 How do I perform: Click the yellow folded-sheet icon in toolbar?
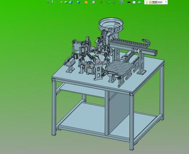66,2
